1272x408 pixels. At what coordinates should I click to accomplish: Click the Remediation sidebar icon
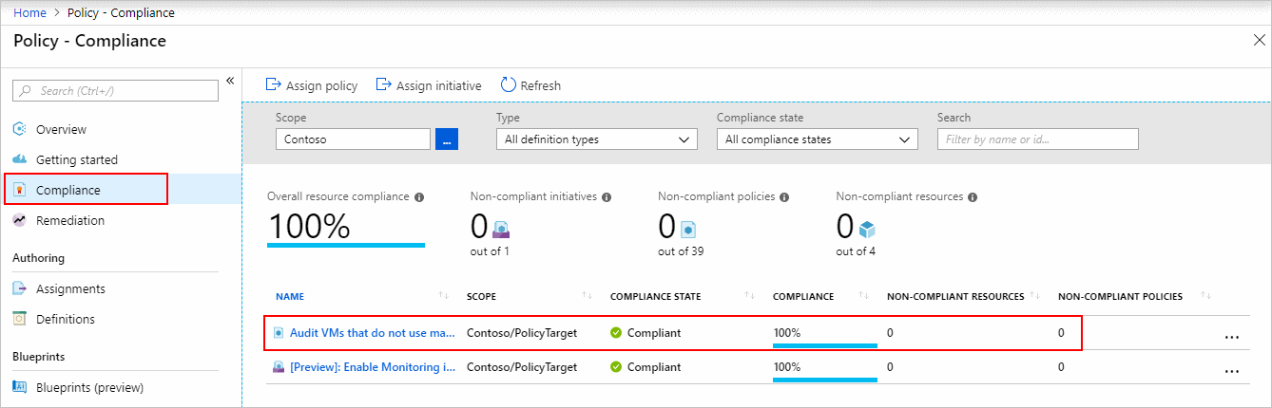pos(20,220)
